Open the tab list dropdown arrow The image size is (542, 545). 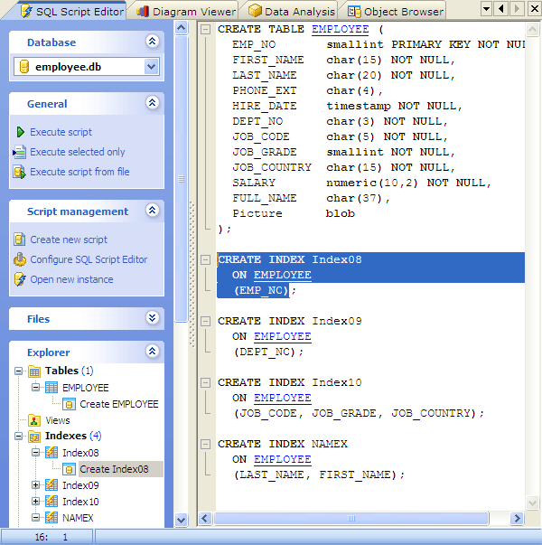pyautogui.click(x=486, y=8)
